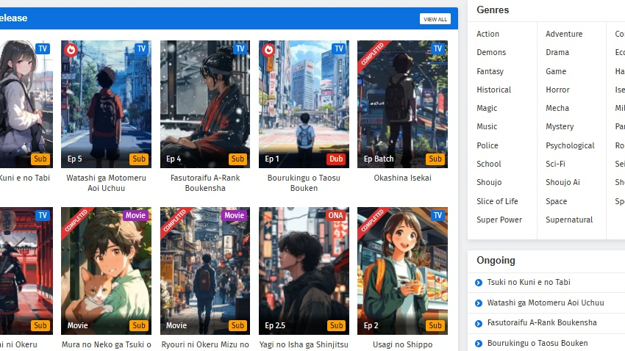Viewport: 625px width, 351px height.
Task: Open the Police genre
Action: (x=487, y=145)
